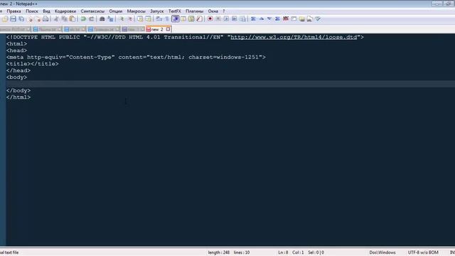The height and width of the screenshot is (256, 455).
Task: Click 'lines : 10' in status bar
Action: (242, 252)
